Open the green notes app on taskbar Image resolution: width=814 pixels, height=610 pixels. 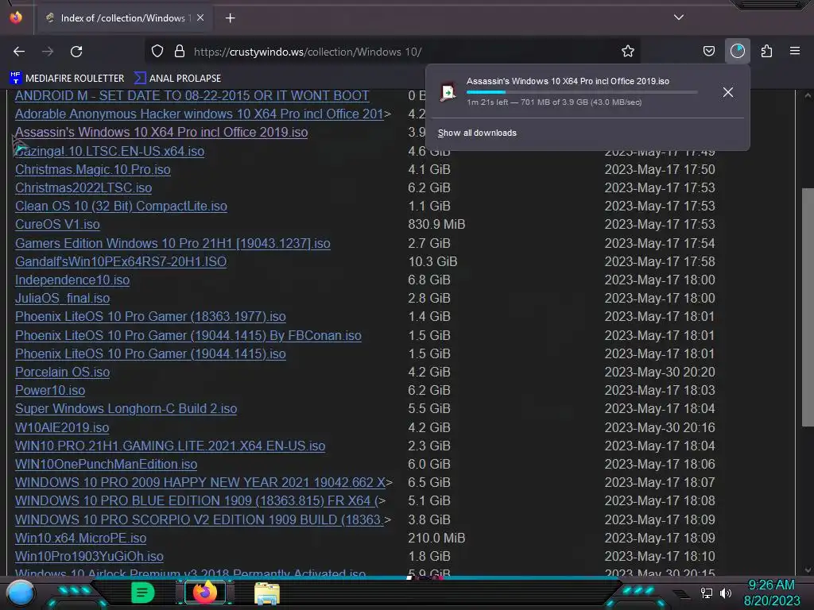click(x=143, y=593)
